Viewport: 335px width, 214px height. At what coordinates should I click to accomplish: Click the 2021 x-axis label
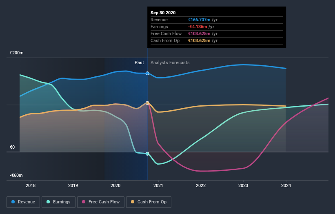158,185
